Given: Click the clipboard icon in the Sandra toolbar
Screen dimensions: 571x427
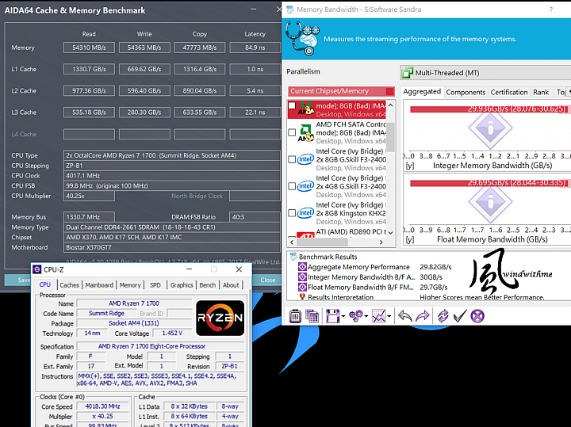Looking at the screenshot, I should 295,316.
